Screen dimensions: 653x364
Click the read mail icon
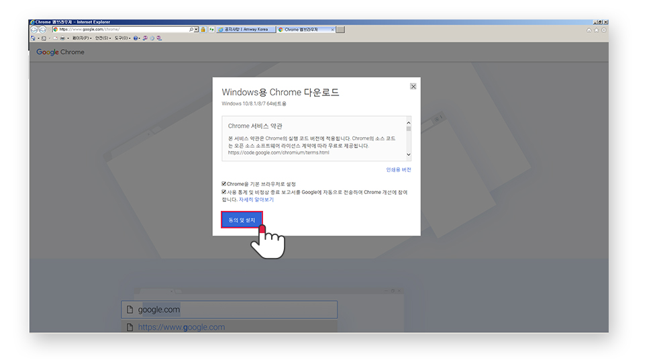(56, 38)
